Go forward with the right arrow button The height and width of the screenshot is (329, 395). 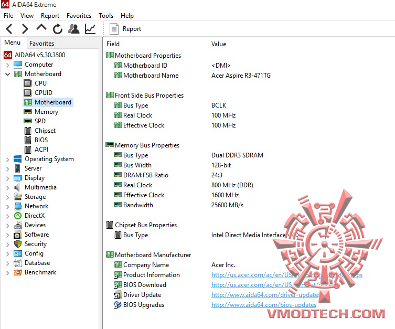coord(25,29)
